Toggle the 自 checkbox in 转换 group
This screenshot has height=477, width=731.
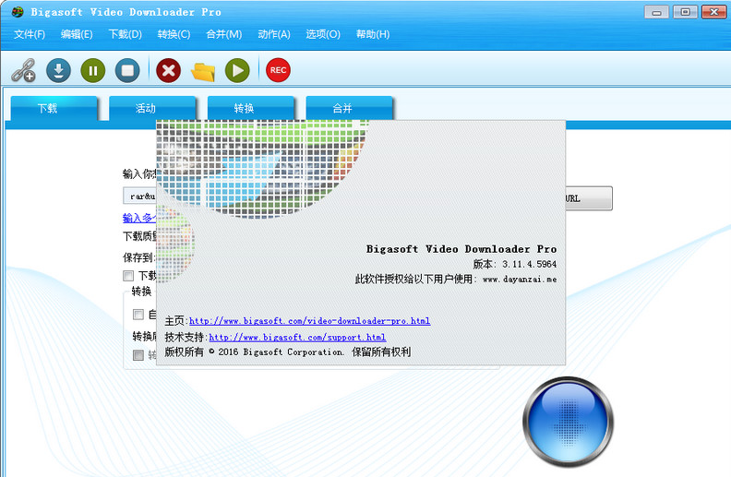pyautogui.click(x=138, y=315)
